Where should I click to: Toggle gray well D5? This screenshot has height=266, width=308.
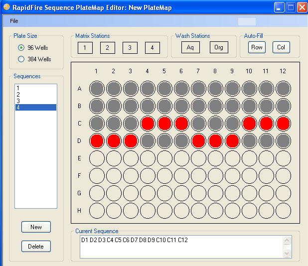coord(164,141)
